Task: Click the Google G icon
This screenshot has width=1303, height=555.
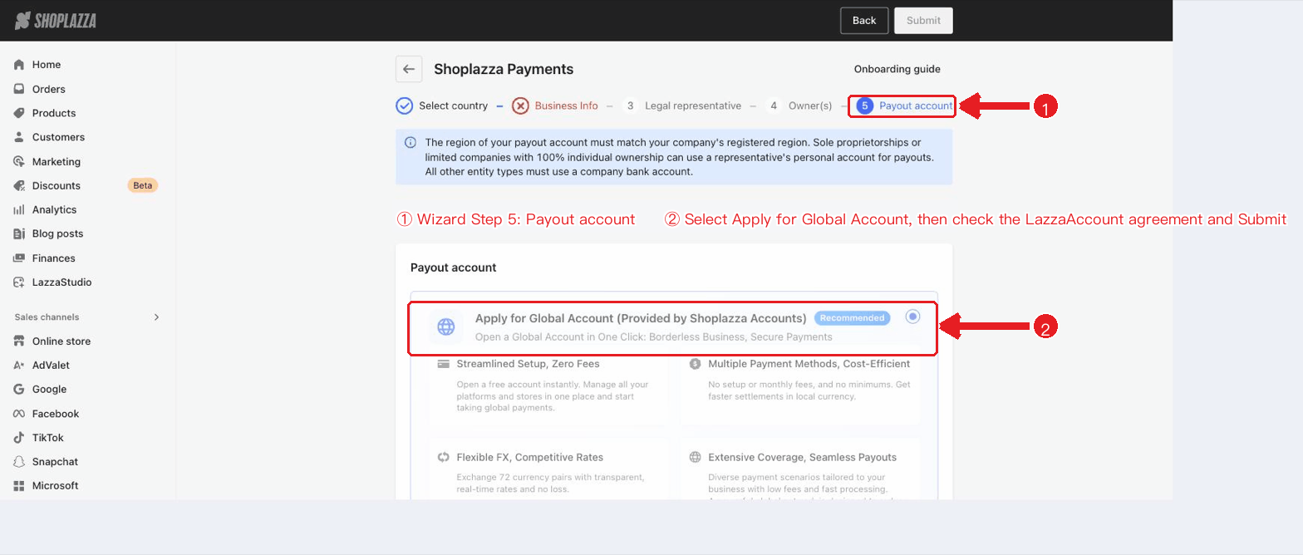Action: pyautogui.click(x=19, y=389)
